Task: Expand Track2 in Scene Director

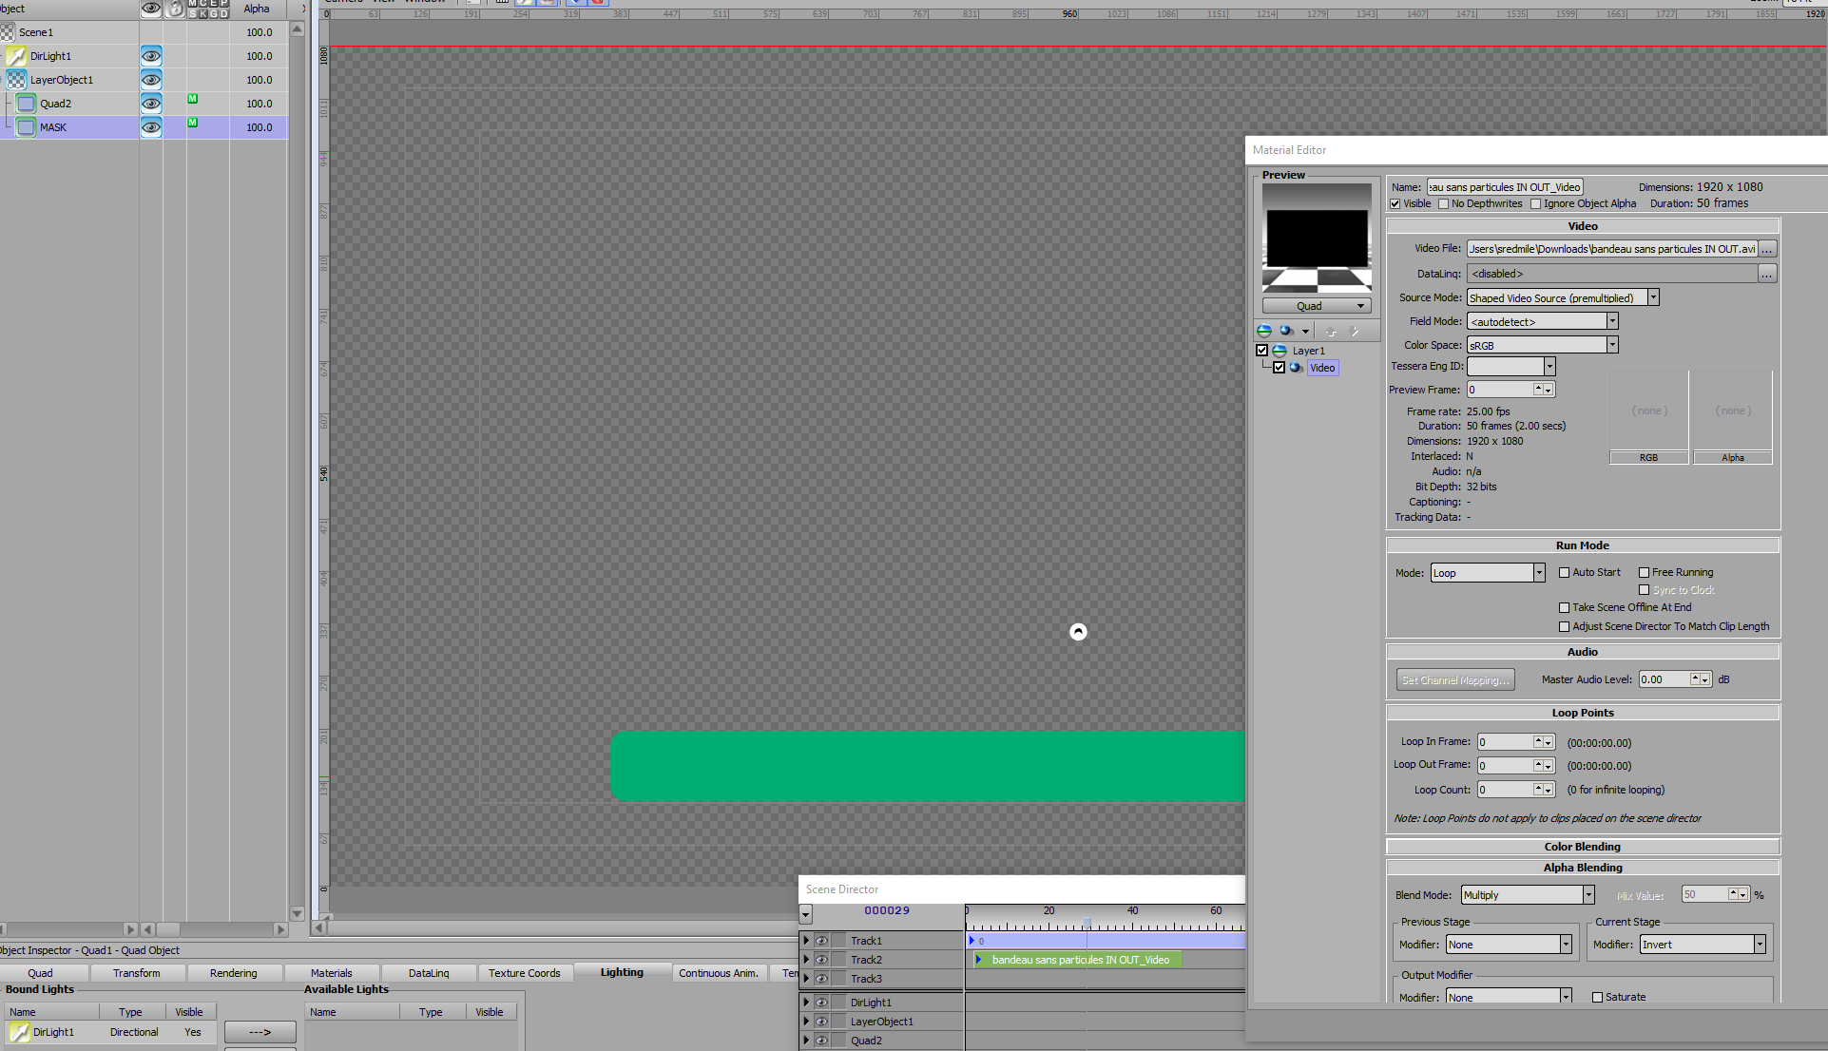Action: pyautogui.click(x=806, y=960)
